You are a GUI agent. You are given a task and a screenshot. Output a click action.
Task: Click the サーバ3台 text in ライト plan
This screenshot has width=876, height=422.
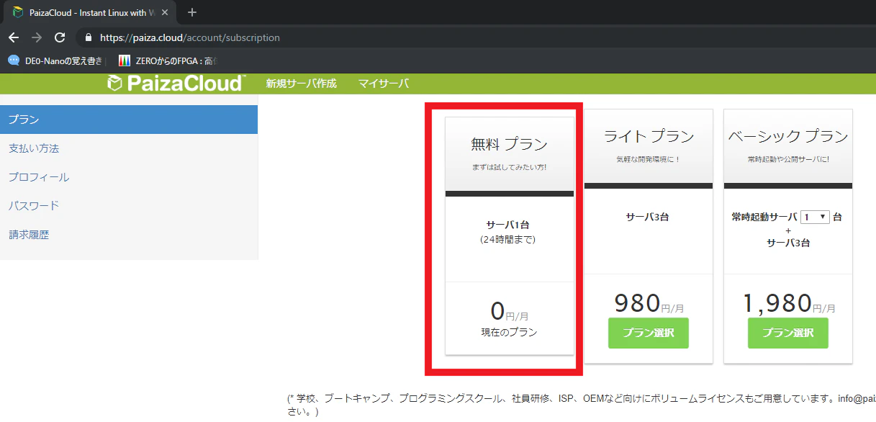(649, 216)
